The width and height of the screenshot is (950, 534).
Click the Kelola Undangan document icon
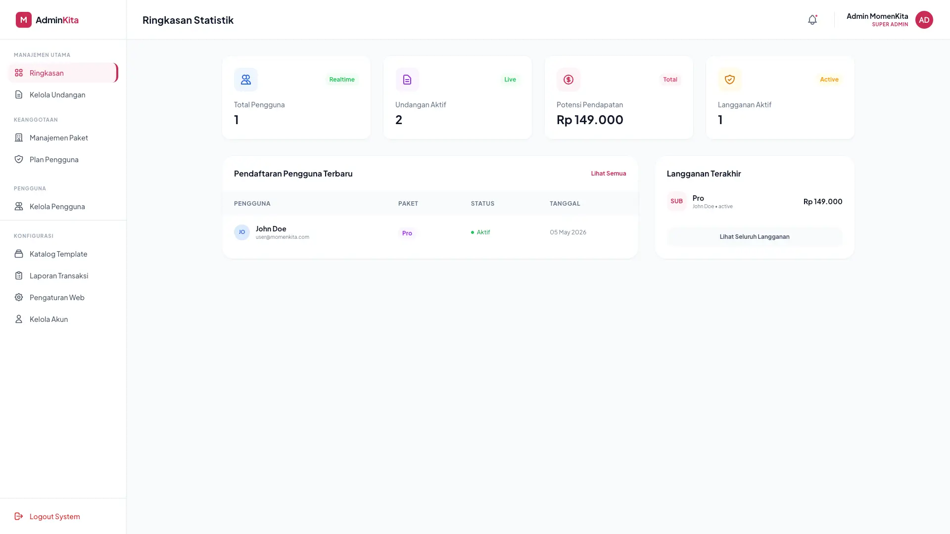point(19,94)
